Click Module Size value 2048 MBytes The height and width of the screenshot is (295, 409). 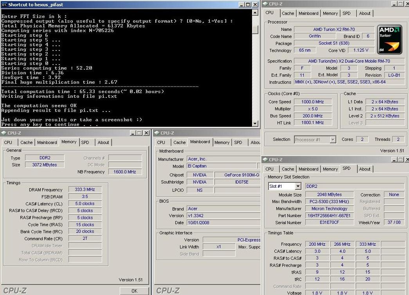(330, 194)
